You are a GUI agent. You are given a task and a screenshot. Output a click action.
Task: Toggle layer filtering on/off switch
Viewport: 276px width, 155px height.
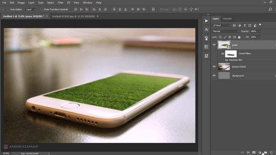(260, 25)
